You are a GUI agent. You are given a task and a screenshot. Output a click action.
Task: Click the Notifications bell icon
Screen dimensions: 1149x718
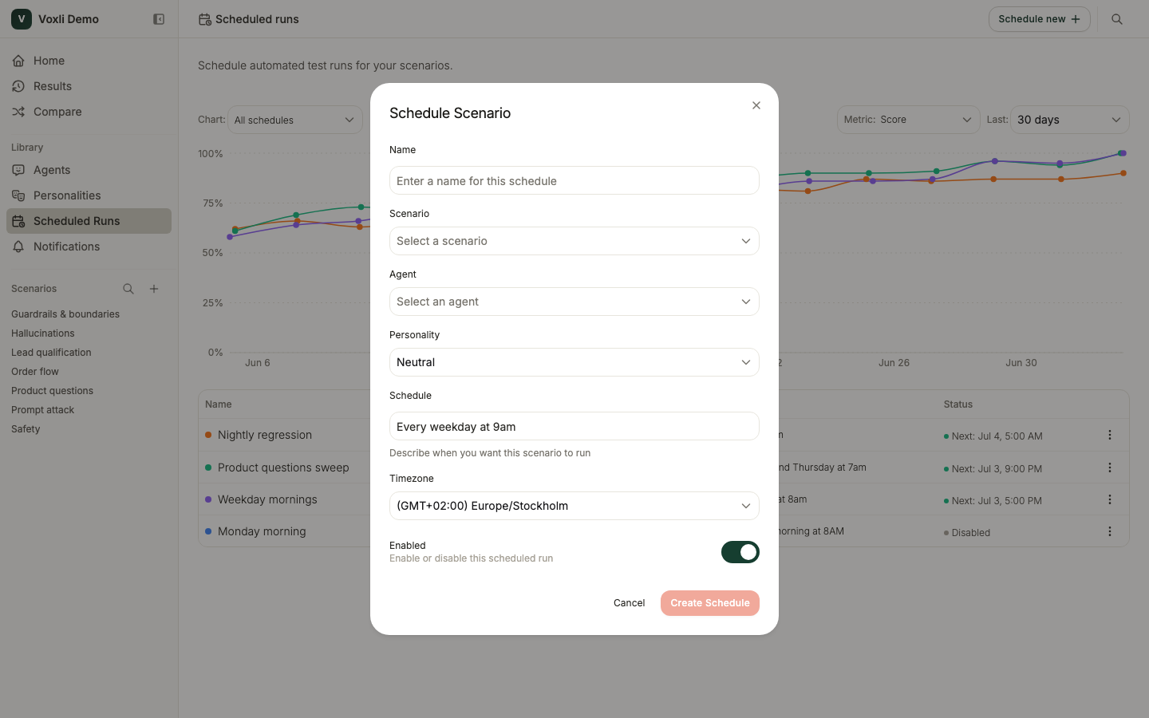click(18, 247)
